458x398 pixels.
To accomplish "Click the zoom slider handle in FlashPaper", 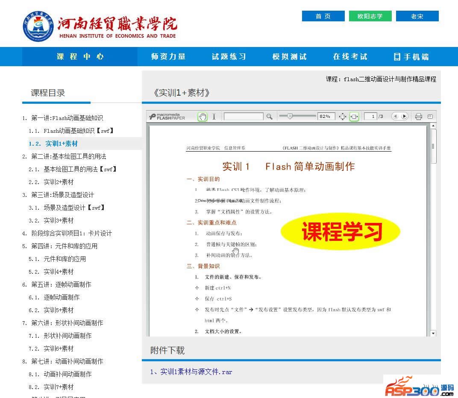I will coord(290,116).
